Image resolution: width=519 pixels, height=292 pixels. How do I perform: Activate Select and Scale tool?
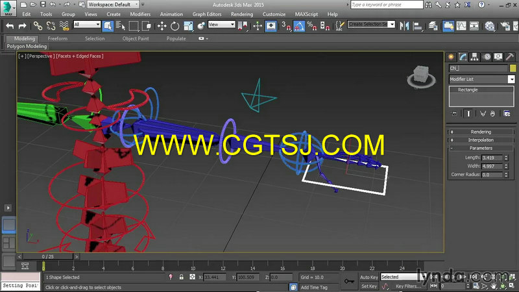(188, 26)
